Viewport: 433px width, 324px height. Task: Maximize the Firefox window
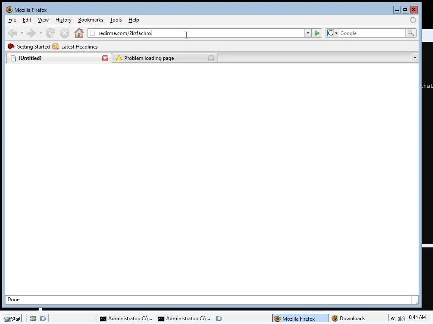(405, 10)
